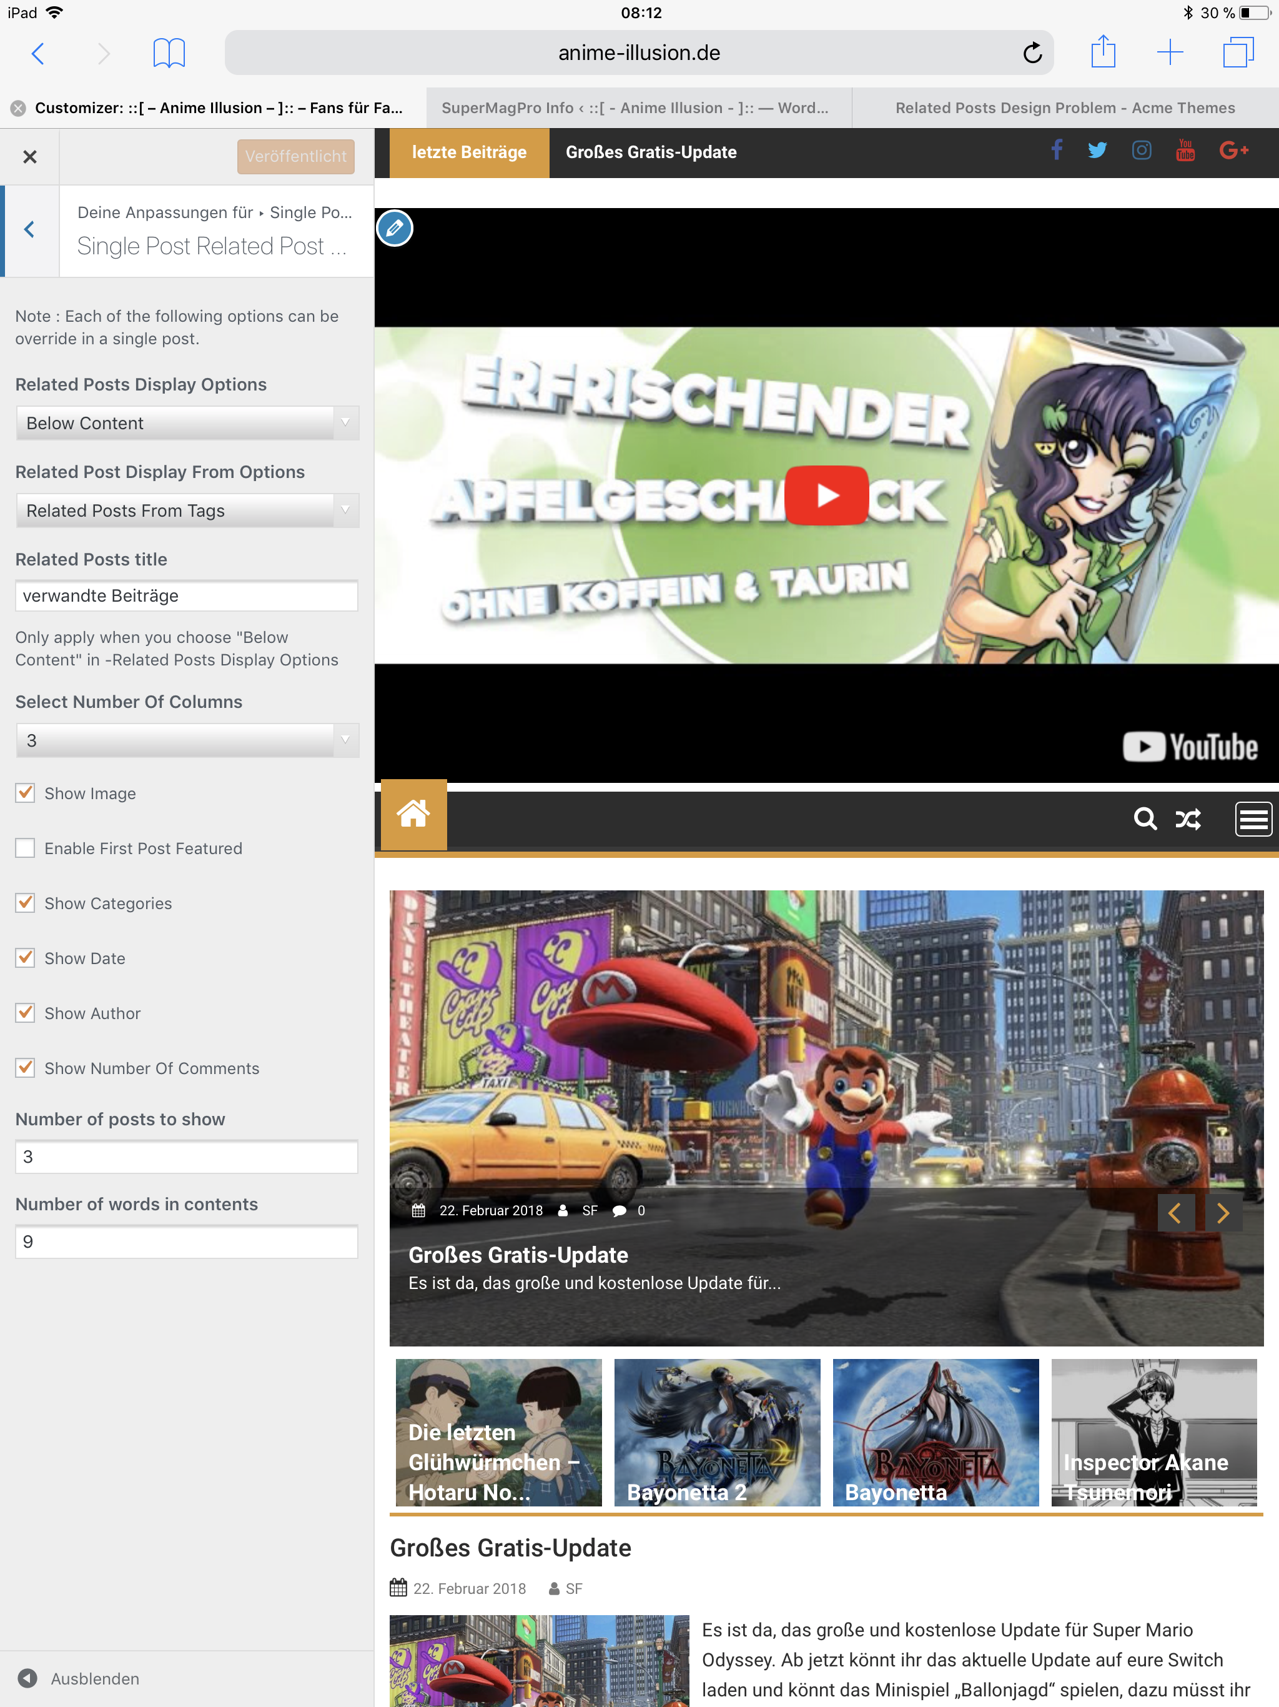Image resolution: width=1279 pixels, height=1707 pixels.
Task: Click the Instagram social icon
Action: click(1141, 151)
